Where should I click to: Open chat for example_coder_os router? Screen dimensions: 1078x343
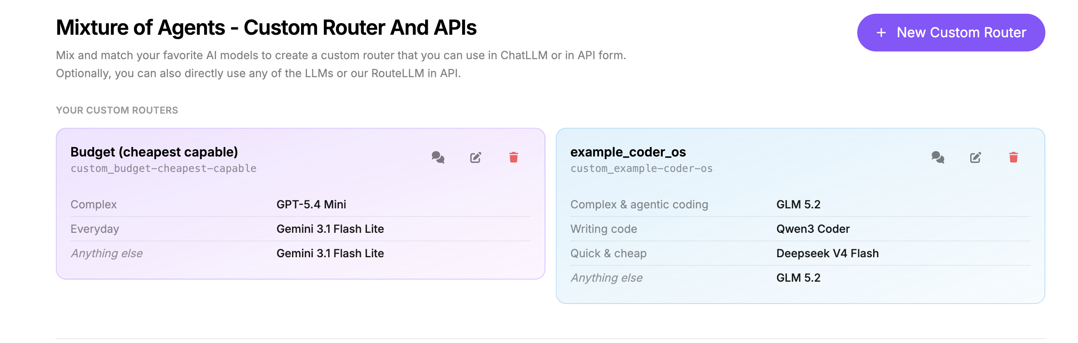point(938,157)
